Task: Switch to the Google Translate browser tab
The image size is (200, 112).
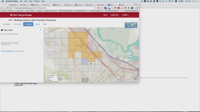Action: point(90,5)
